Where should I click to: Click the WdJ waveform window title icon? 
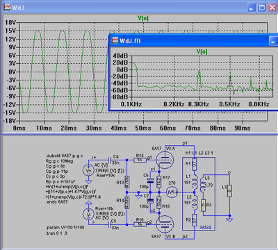point(7,7)
